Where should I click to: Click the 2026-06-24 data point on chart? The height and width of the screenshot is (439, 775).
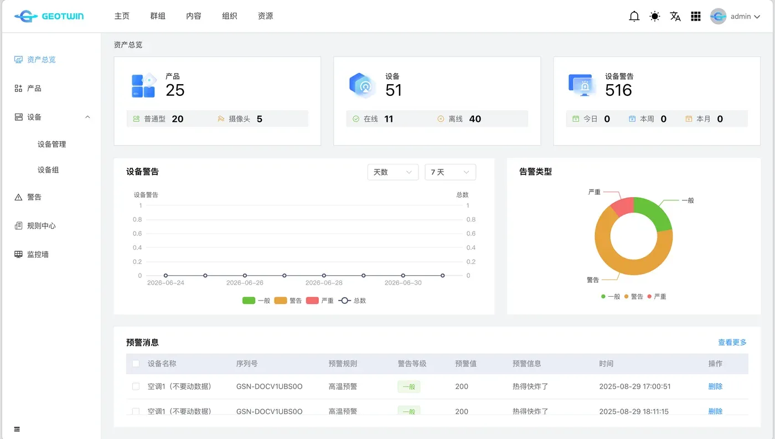[x=166, y=276]
